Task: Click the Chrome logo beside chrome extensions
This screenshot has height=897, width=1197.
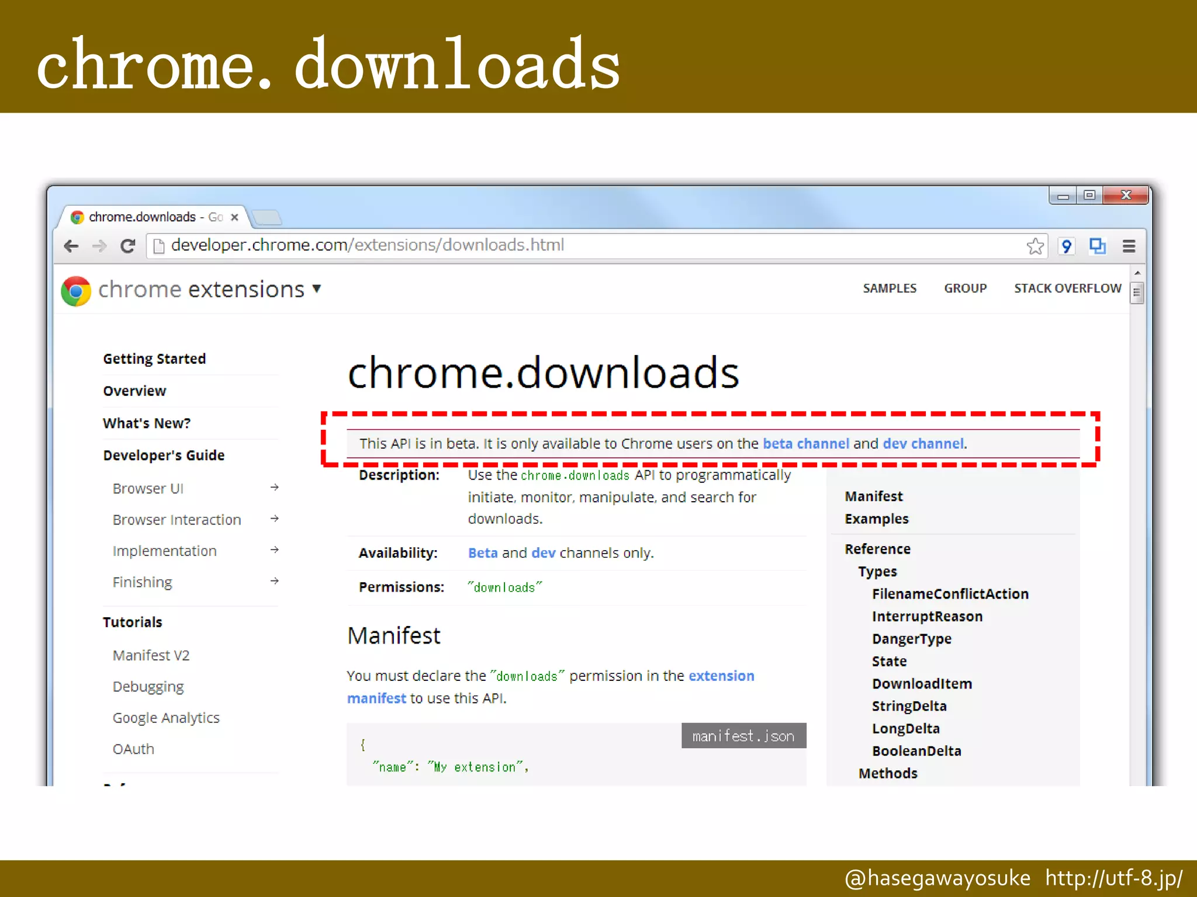Action: click(x=76, y=290)
